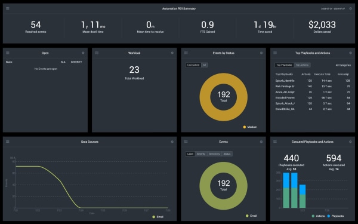Image resolution: width=358 pixels, height=224 pixels.
Task: Toggle the Unresolved filter in Events by Status
Action: click(x=193, y=65)
